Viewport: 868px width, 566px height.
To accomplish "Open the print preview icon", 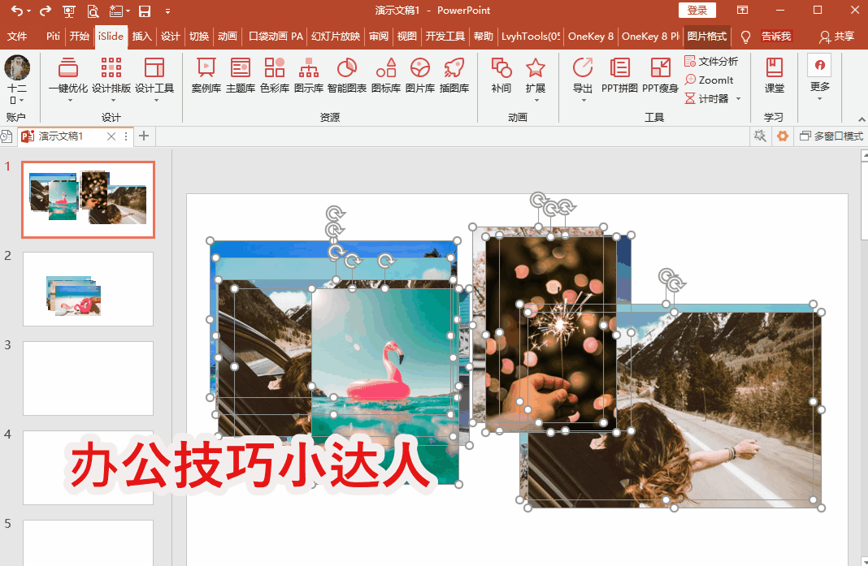I will point(93,11).
